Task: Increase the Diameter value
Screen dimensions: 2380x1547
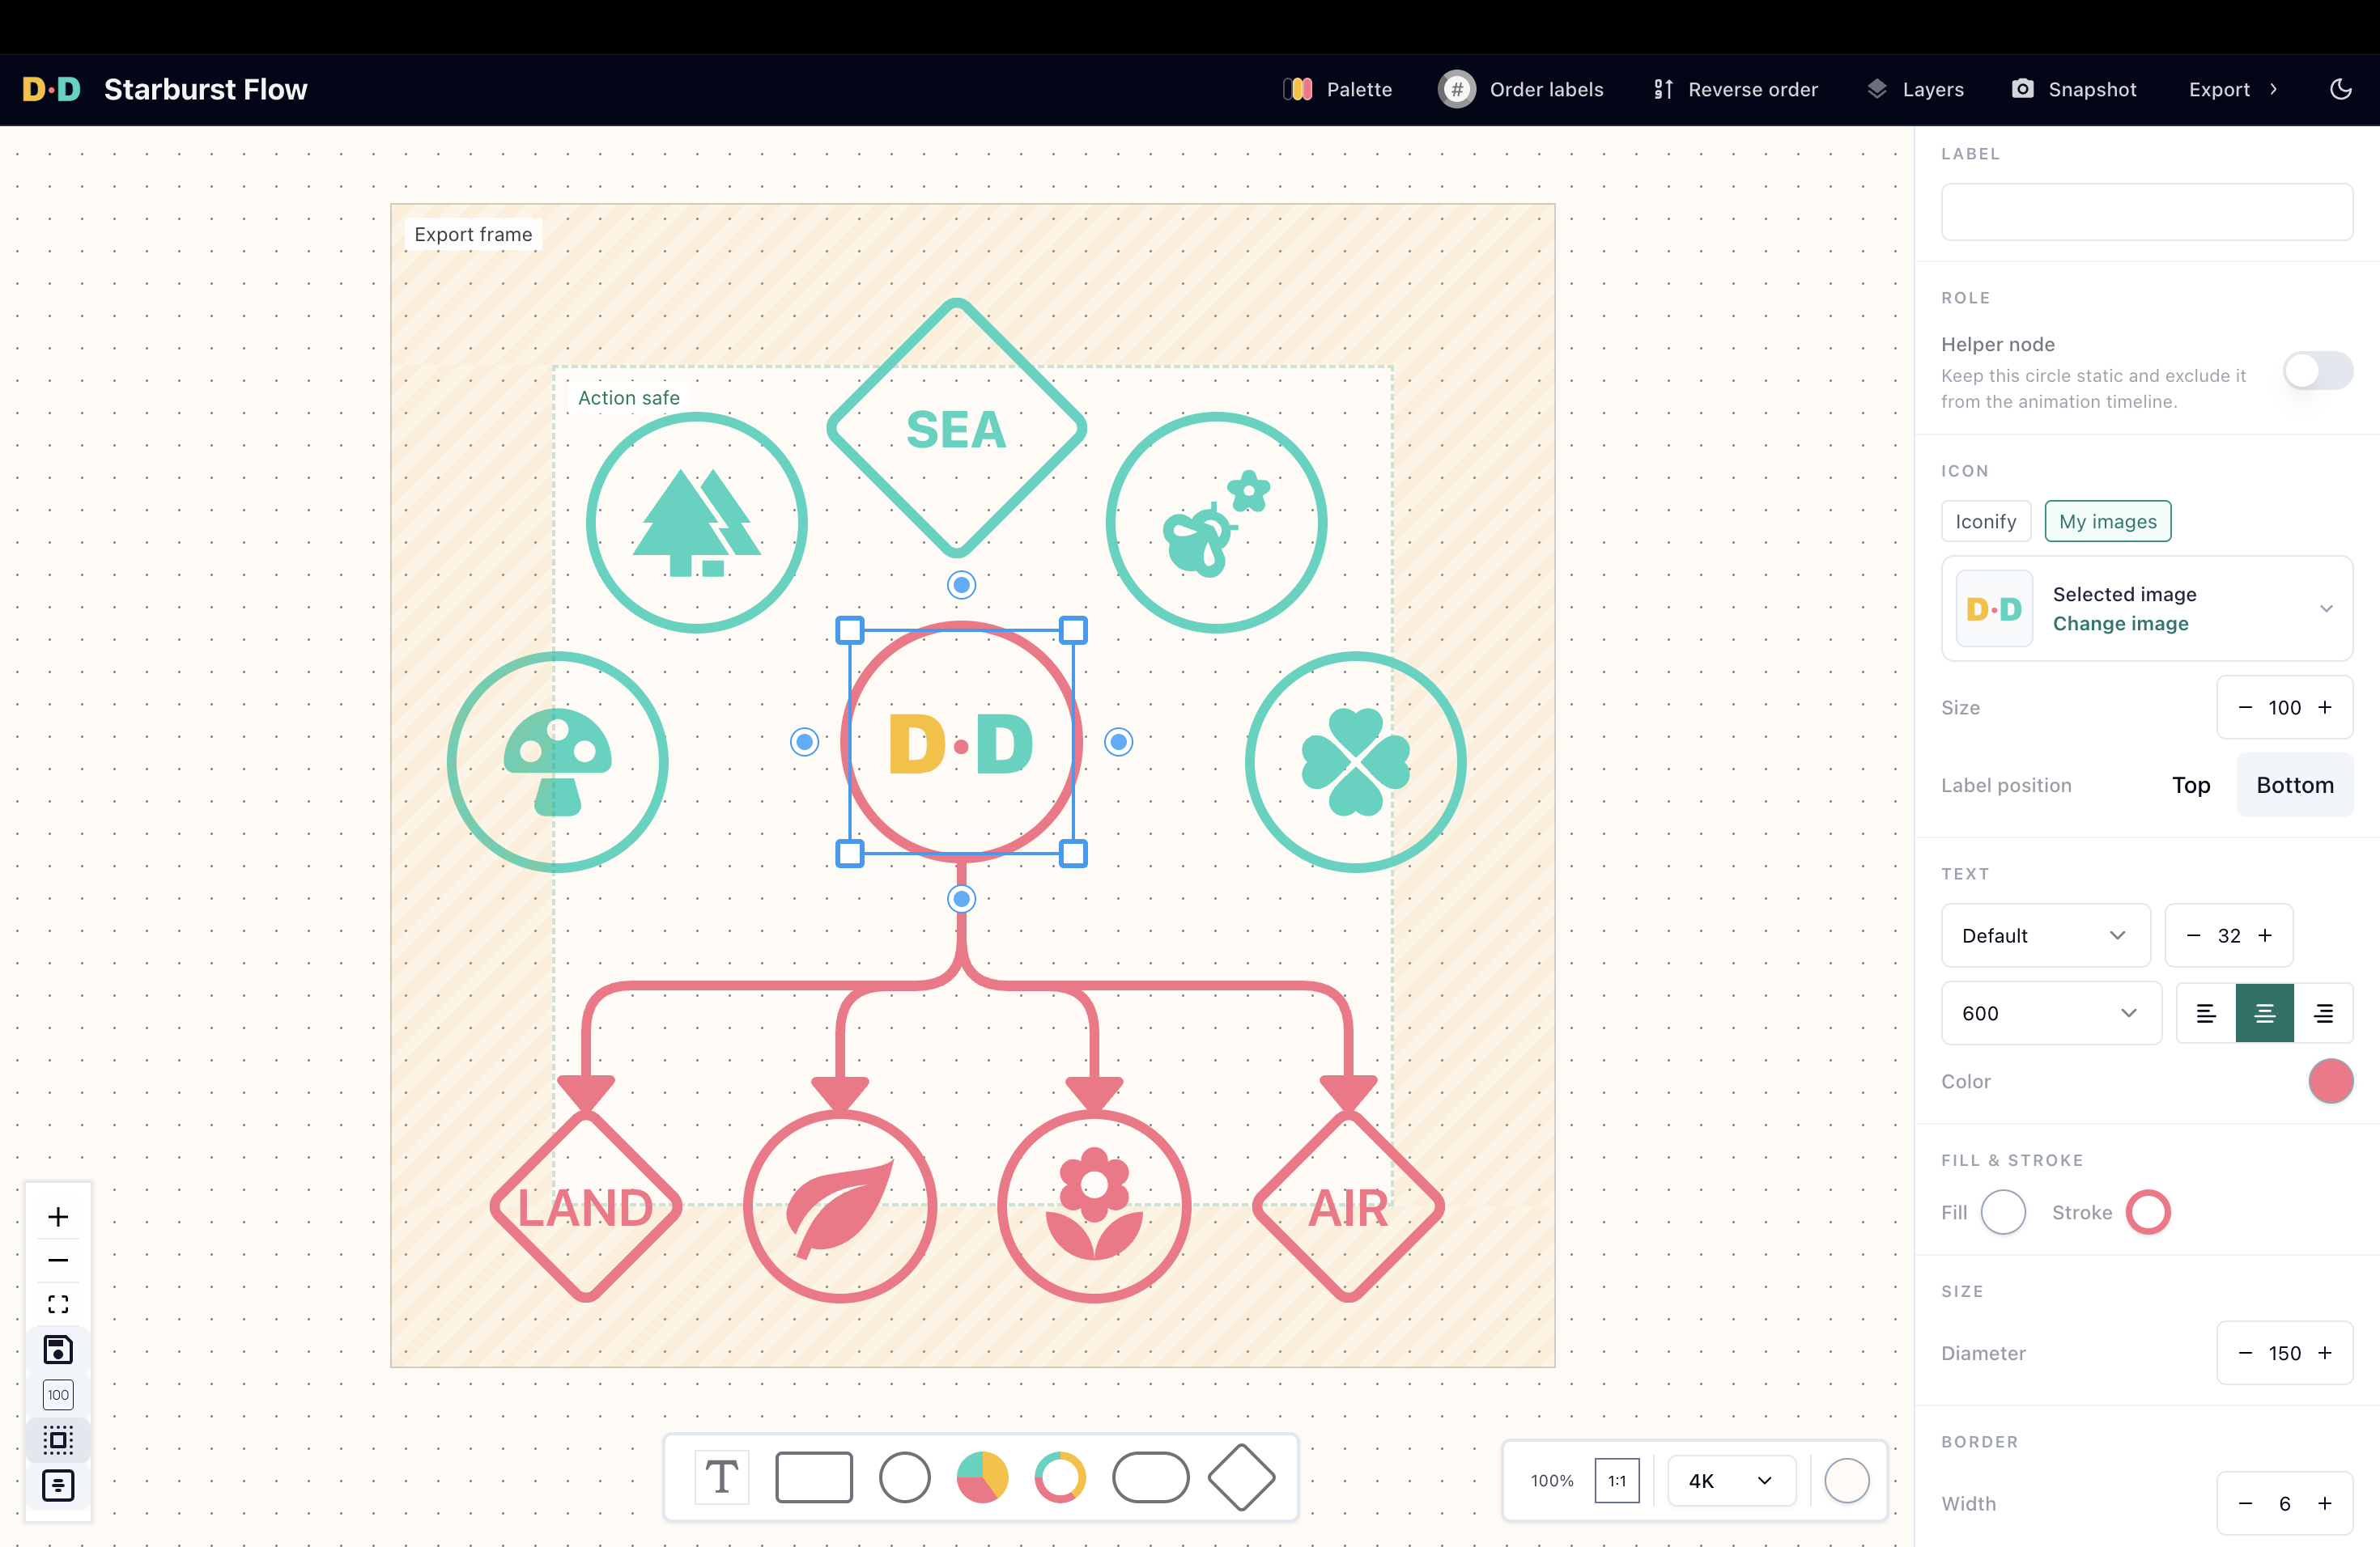Action: click(x=2324, y=1353)
